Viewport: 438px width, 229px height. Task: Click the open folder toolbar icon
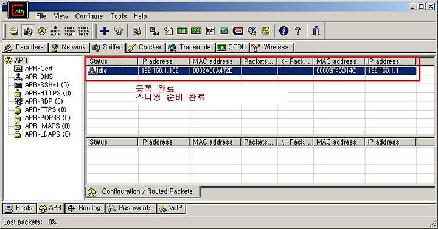(14, 31)
